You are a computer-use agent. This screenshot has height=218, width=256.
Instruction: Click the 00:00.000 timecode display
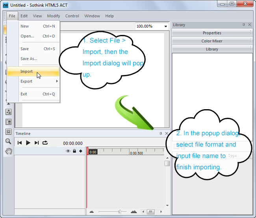(x=73, y=143)
